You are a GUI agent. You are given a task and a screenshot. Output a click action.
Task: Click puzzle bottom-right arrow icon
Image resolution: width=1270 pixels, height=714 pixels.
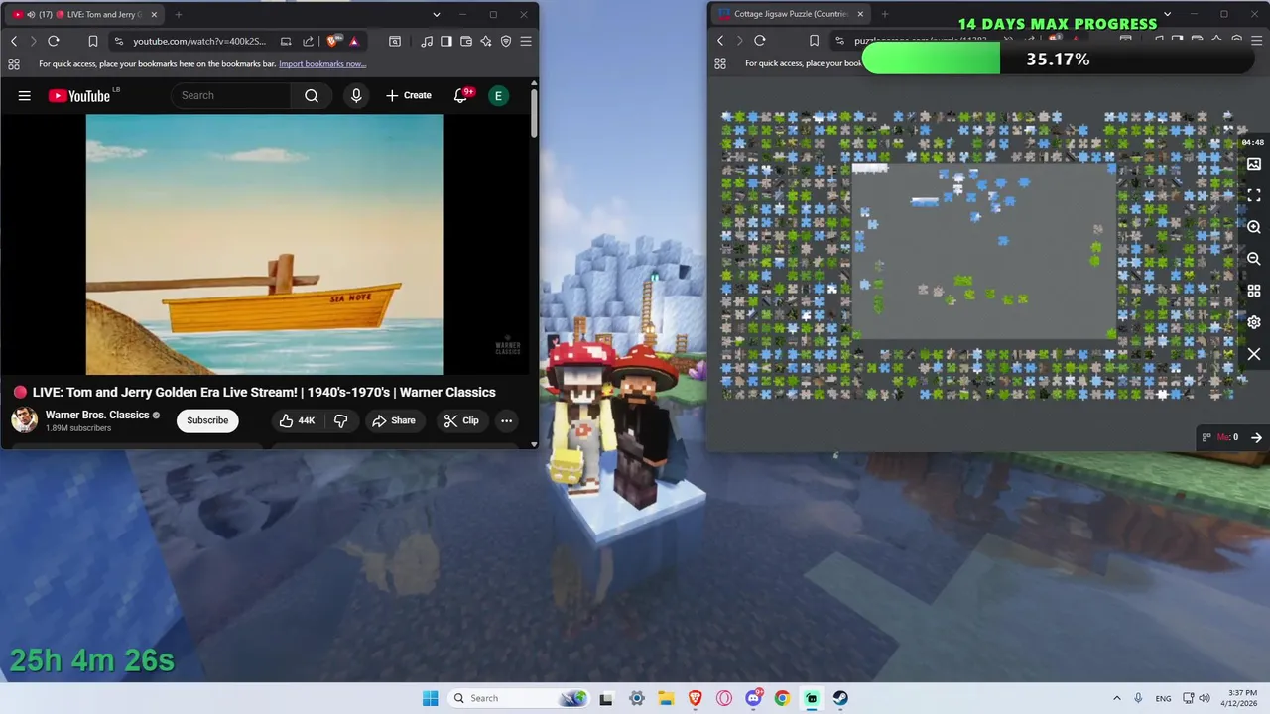pos(1256,437)
